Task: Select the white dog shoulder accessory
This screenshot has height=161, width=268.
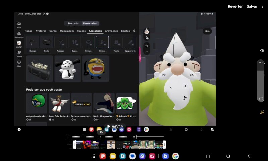Action: (x=68, y=69)
